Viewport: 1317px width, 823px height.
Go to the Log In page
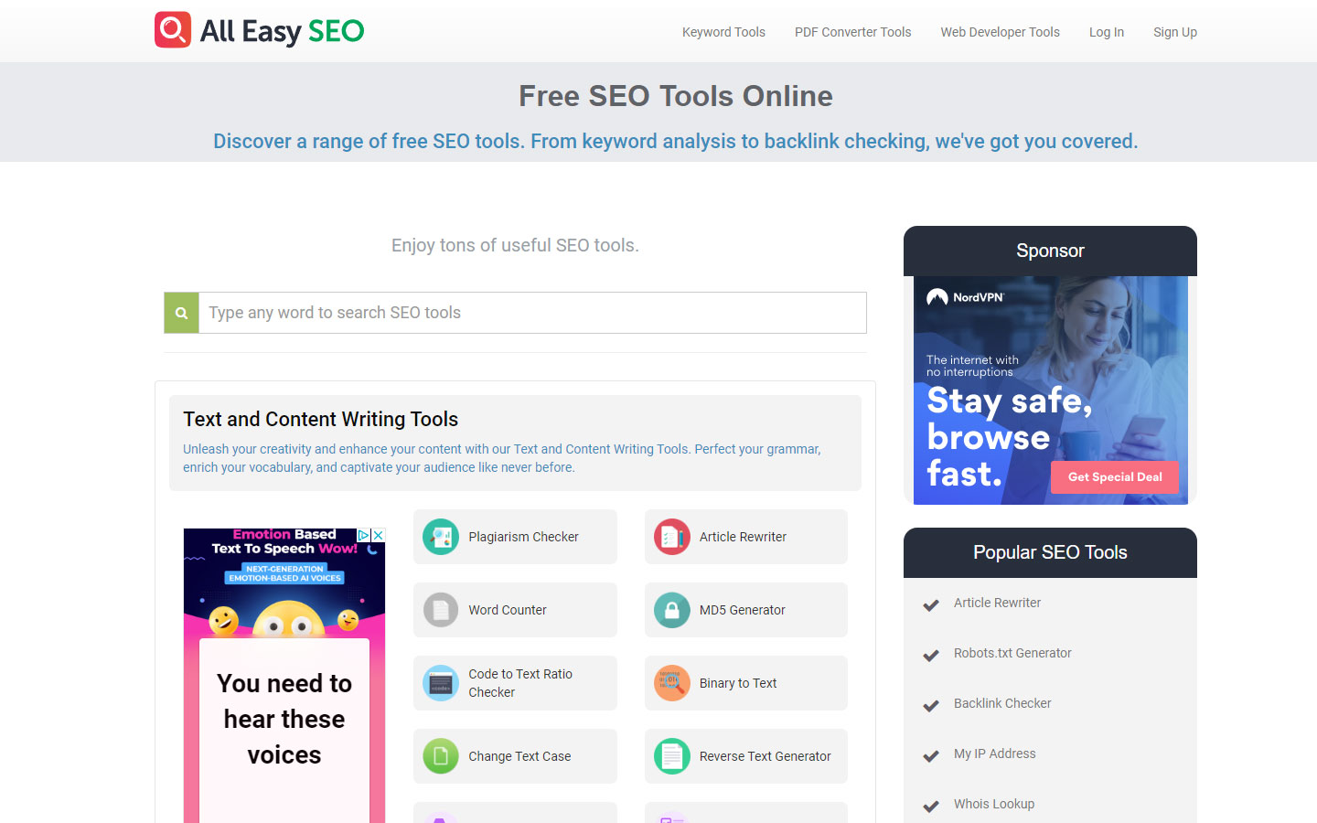(1106, 32)
